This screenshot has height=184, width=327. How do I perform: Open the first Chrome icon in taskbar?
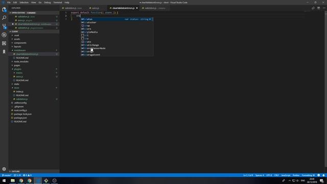coord(21,180)
